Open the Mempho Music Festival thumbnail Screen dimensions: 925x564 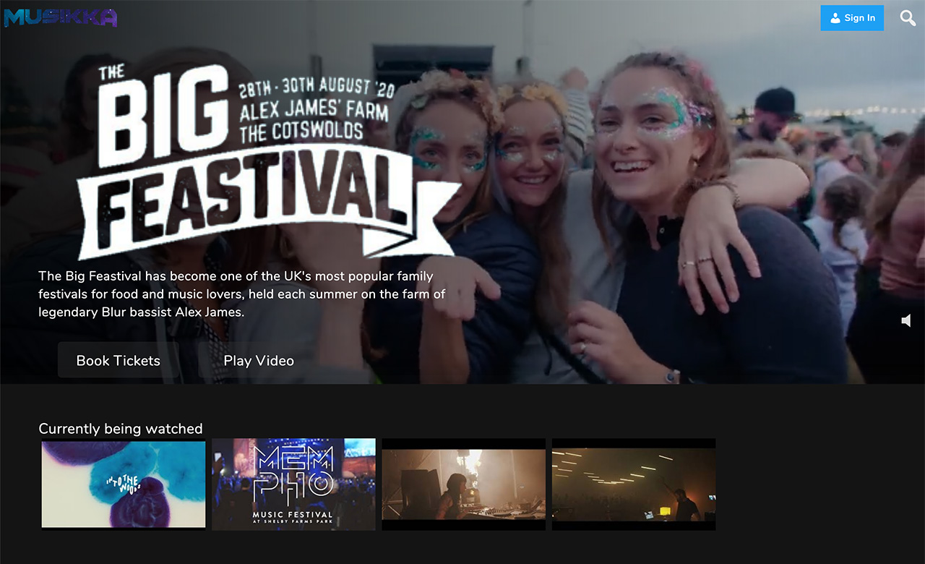coord(293,484)
